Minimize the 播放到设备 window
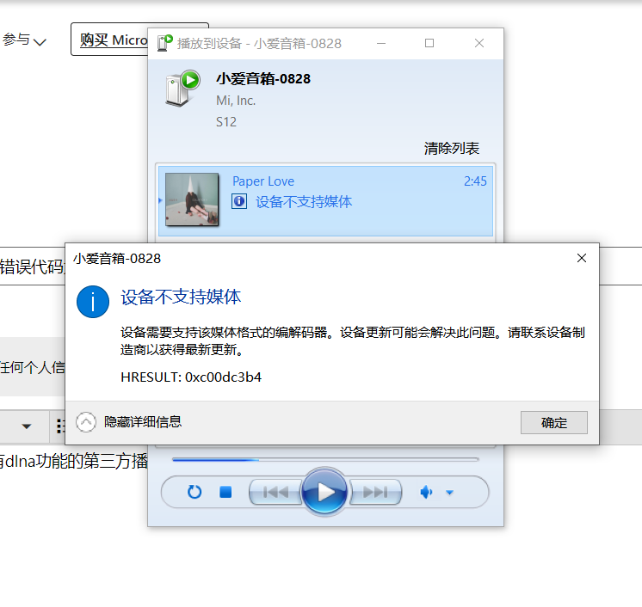This screenshot has width=642, height=607. 381,43
